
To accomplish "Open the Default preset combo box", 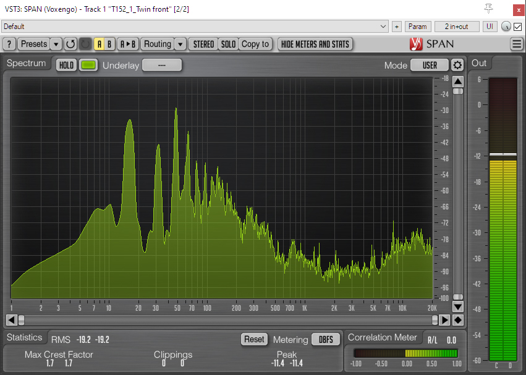I will [195, 27].
